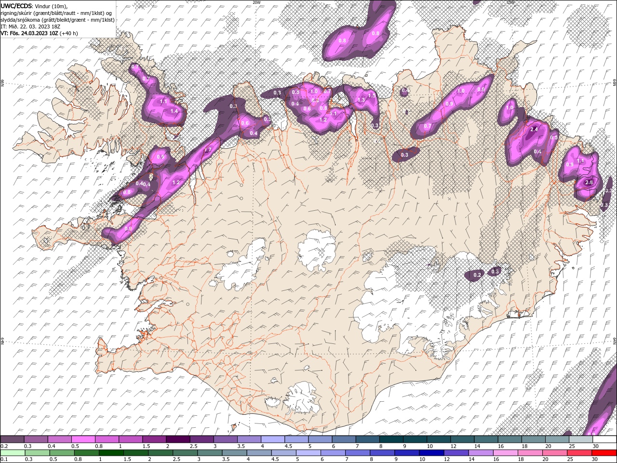617x463 pixels.
Task: Click the dark teal swatch labeled 8 in top row
Action: [391, 439]
